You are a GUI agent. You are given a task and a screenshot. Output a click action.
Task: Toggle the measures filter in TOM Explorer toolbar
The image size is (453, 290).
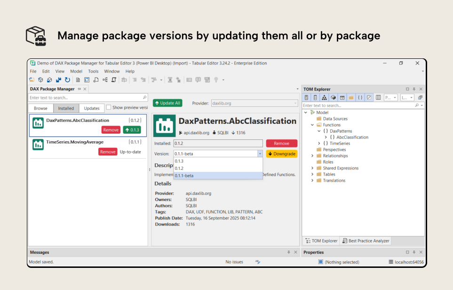[x=307, y=97]
